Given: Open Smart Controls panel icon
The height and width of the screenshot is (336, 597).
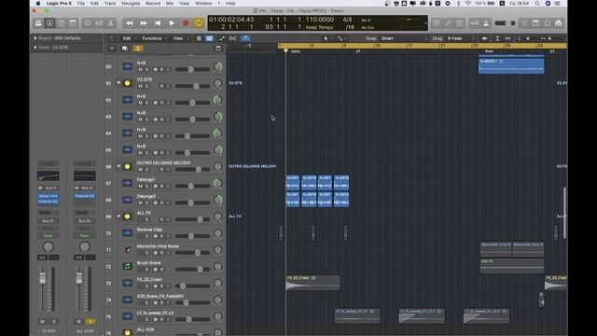Looking at the screenshot, I should tap(88, 23).
